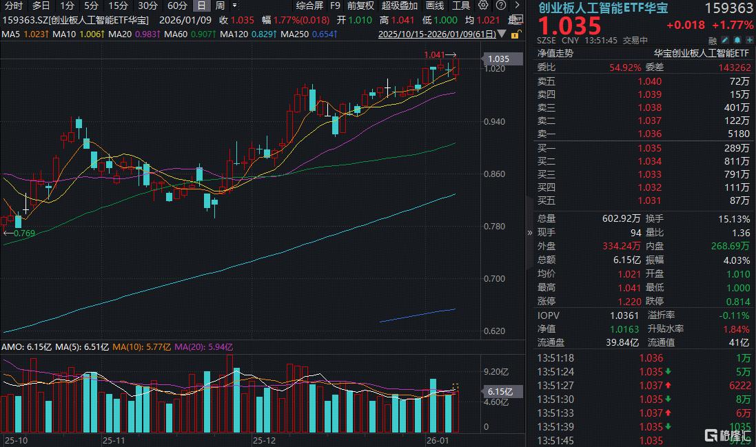Open the settings gear icon
756x447 pixels.
point(483,6)
